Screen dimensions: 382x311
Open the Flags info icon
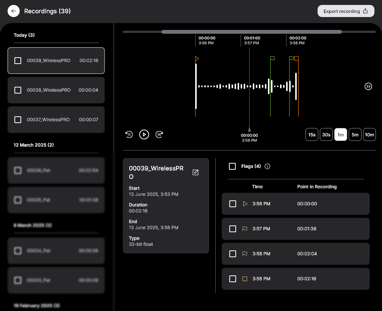click(268, 166)
